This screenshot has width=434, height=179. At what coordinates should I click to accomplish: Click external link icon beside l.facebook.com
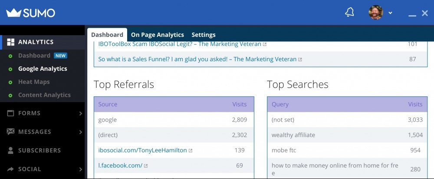click(x=146, y=166)
